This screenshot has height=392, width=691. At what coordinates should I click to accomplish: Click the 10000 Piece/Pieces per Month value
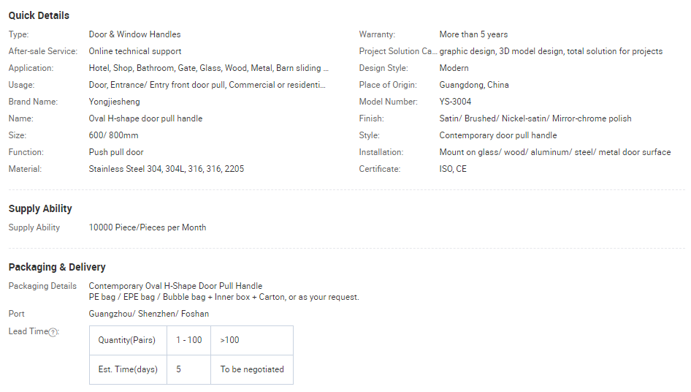pyautogui.click(x=147, y=227)
